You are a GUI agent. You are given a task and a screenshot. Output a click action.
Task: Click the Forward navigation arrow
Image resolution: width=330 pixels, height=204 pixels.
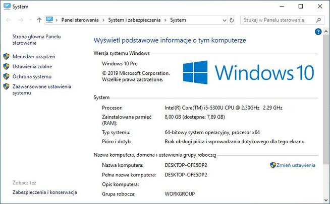pos(20,20)
